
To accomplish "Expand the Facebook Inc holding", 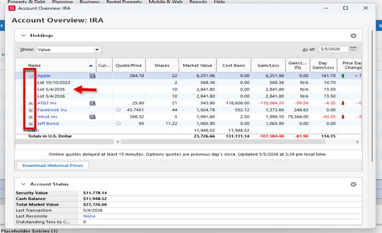I will click(30, 110).
